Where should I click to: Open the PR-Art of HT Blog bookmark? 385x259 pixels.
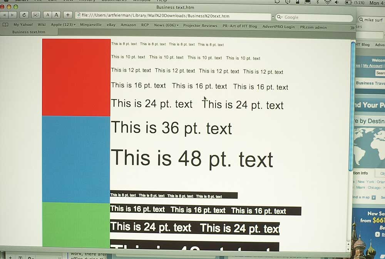pos(239,26)
